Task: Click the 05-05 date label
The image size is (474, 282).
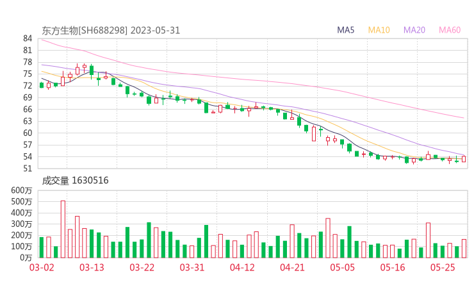Action: point(342,267)
